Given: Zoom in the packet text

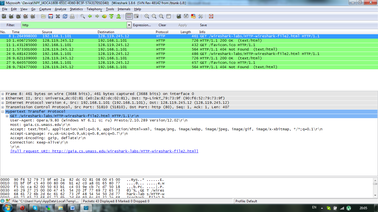Looking at the screenshot, I should (147, 16).
